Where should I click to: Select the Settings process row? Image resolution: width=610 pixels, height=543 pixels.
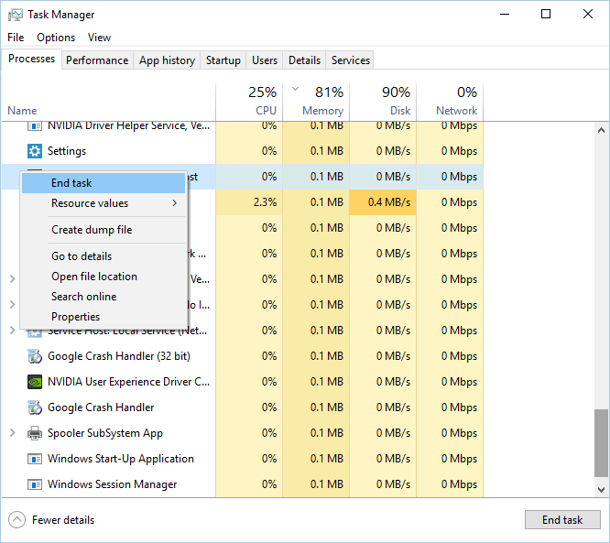point(243,151)
